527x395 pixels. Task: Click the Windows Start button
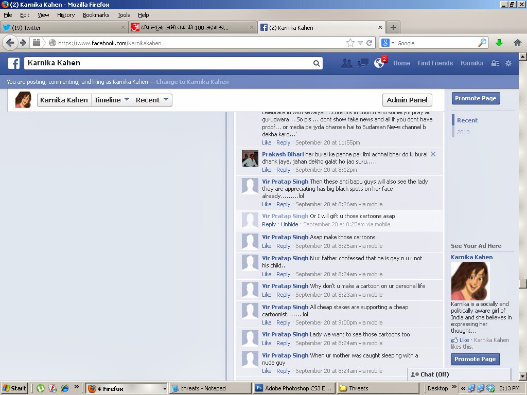pyautogui.click(x=14, y=388)
